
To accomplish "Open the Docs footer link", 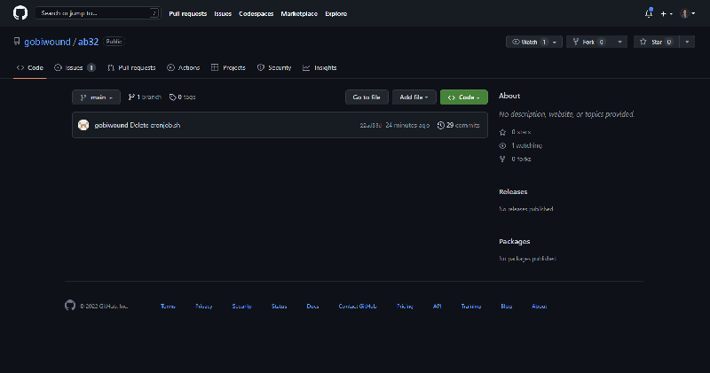I will point(312,306).
